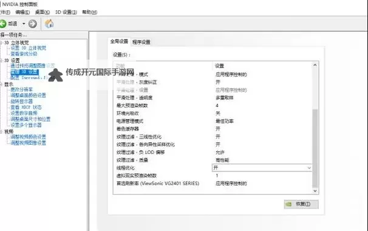Open 设置多个显示器 task
Screen dimensions: 368x231
[26, 125]
